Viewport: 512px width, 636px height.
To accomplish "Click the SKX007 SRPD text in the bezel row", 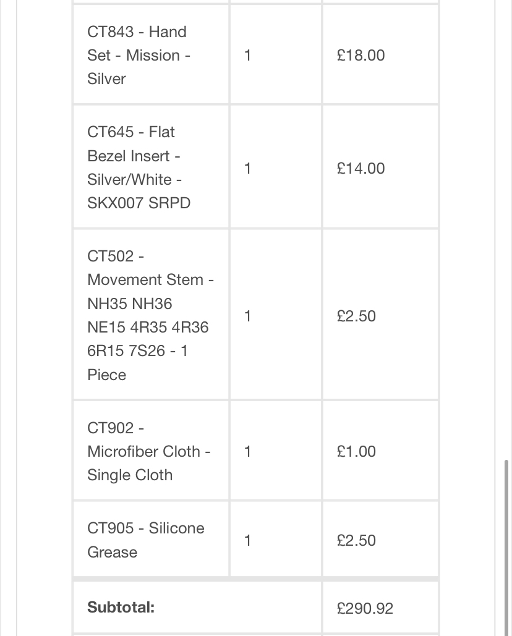I will 139,203.
